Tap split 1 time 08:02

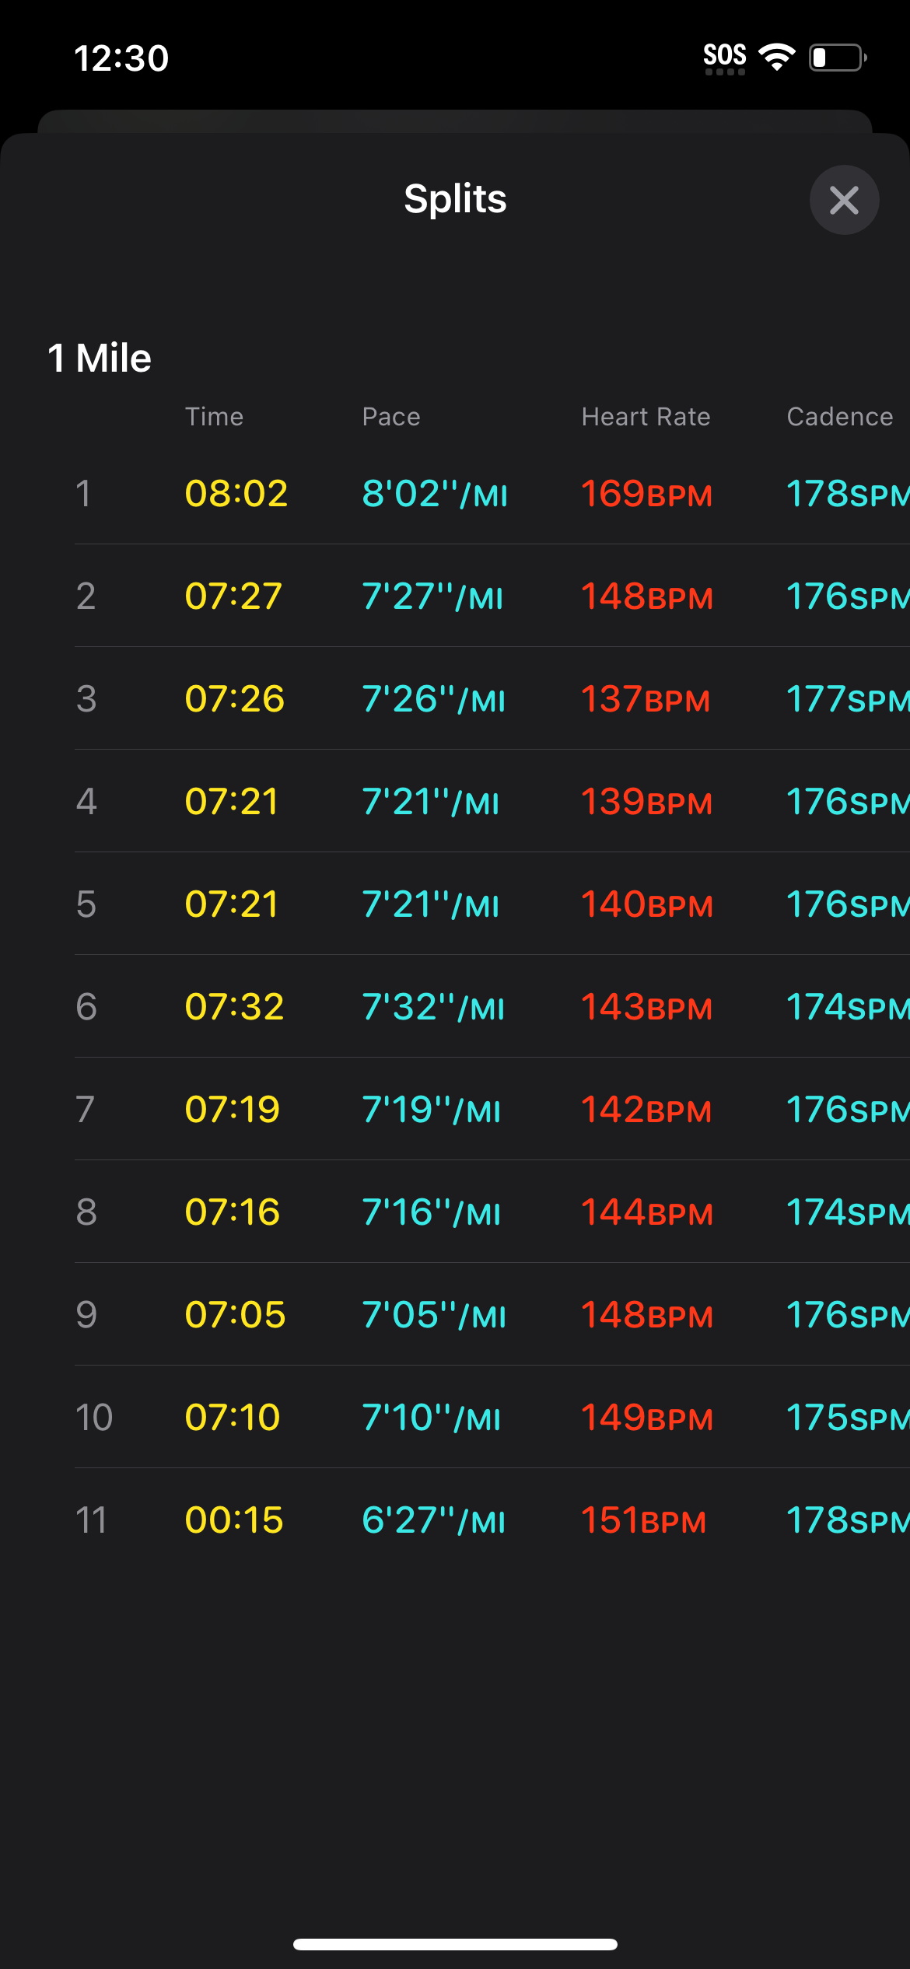pyautogui.click(x=236, y=494)
